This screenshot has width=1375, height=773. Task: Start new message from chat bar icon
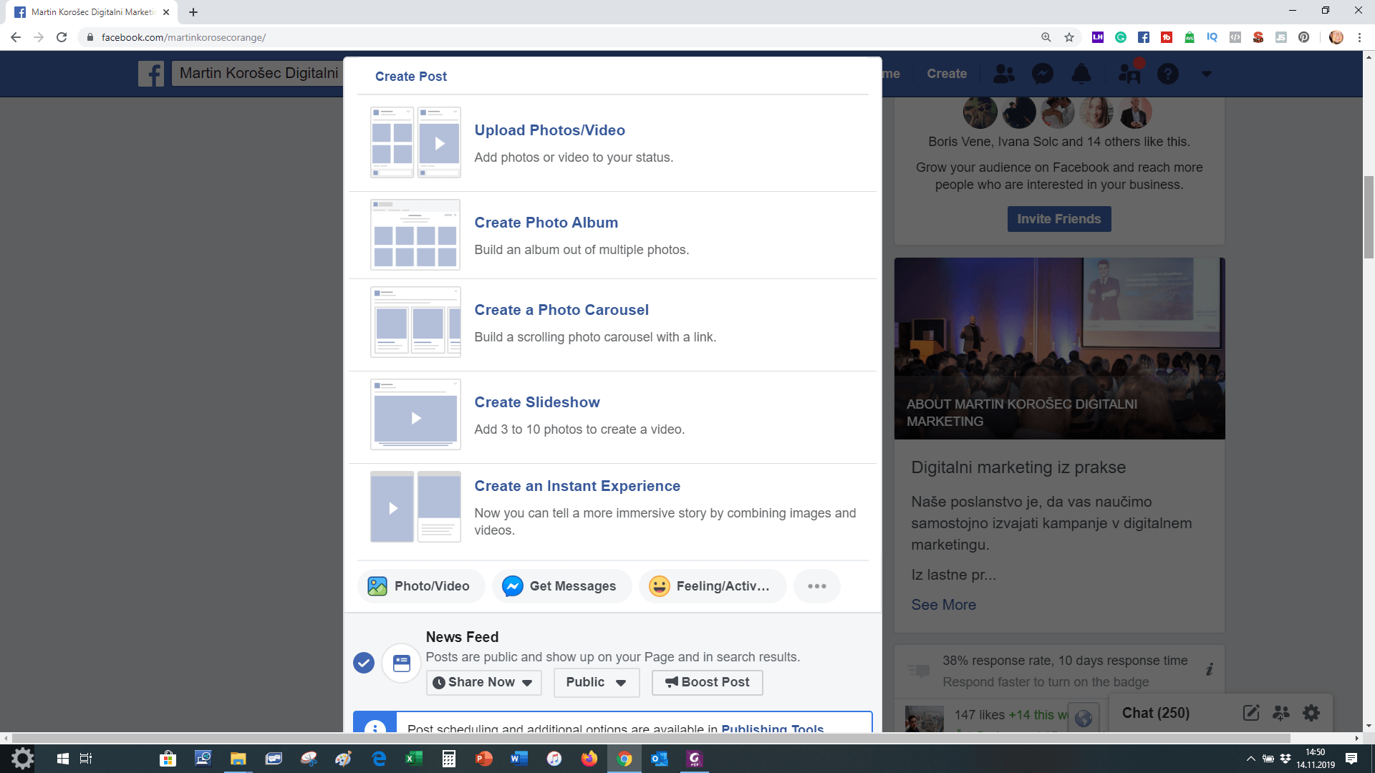[x=1250, y=713]
